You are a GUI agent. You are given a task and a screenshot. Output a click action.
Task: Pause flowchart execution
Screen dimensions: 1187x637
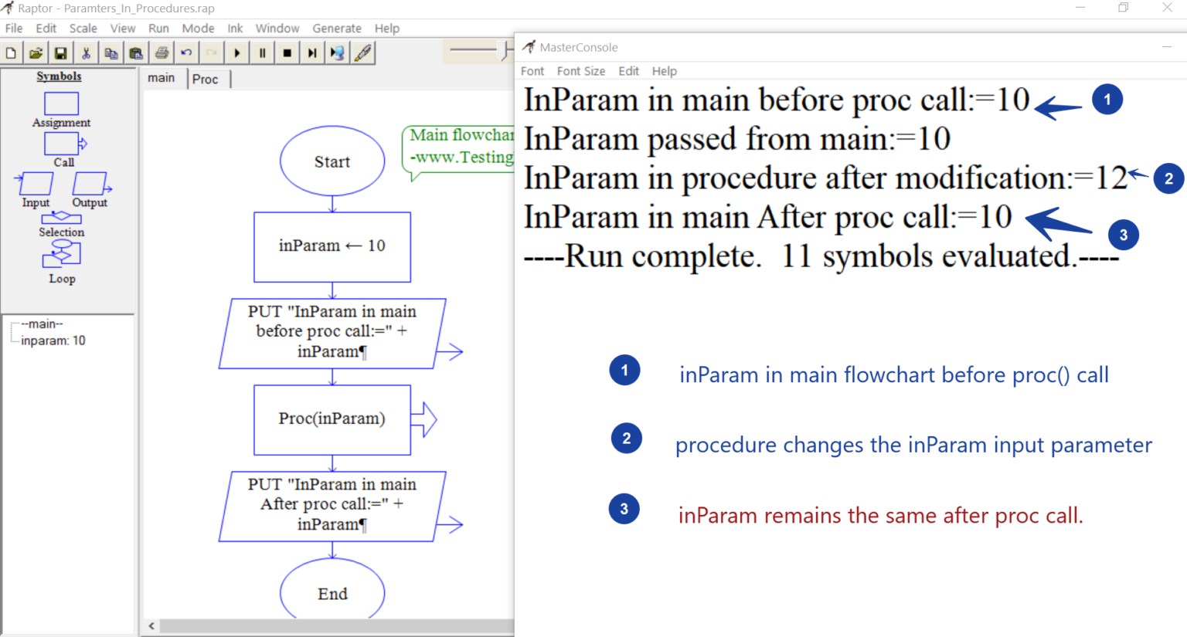pos(260,52)
